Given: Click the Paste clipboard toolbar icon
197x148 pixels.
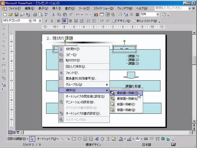Looking at the screenshot, I should (x=65, y=14).
